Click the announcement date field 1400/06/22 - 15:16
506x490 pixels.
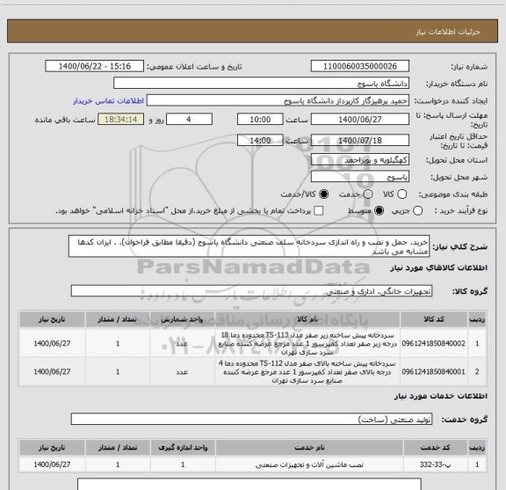click(x=95, y=66)
